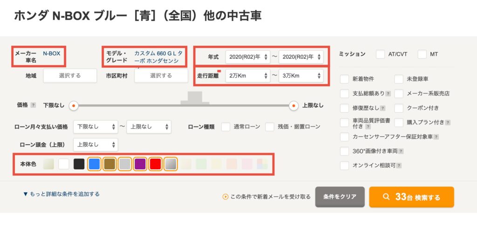Image resolution: width=477 pixels, height=233 pixels.
Task: Click the カスタム 660 G L ターボ grade link
Action: (x=159, y=57)
